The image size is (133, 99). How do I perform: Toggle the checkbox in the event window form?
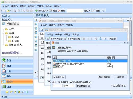pyautogui.click(x=48, y=68)
